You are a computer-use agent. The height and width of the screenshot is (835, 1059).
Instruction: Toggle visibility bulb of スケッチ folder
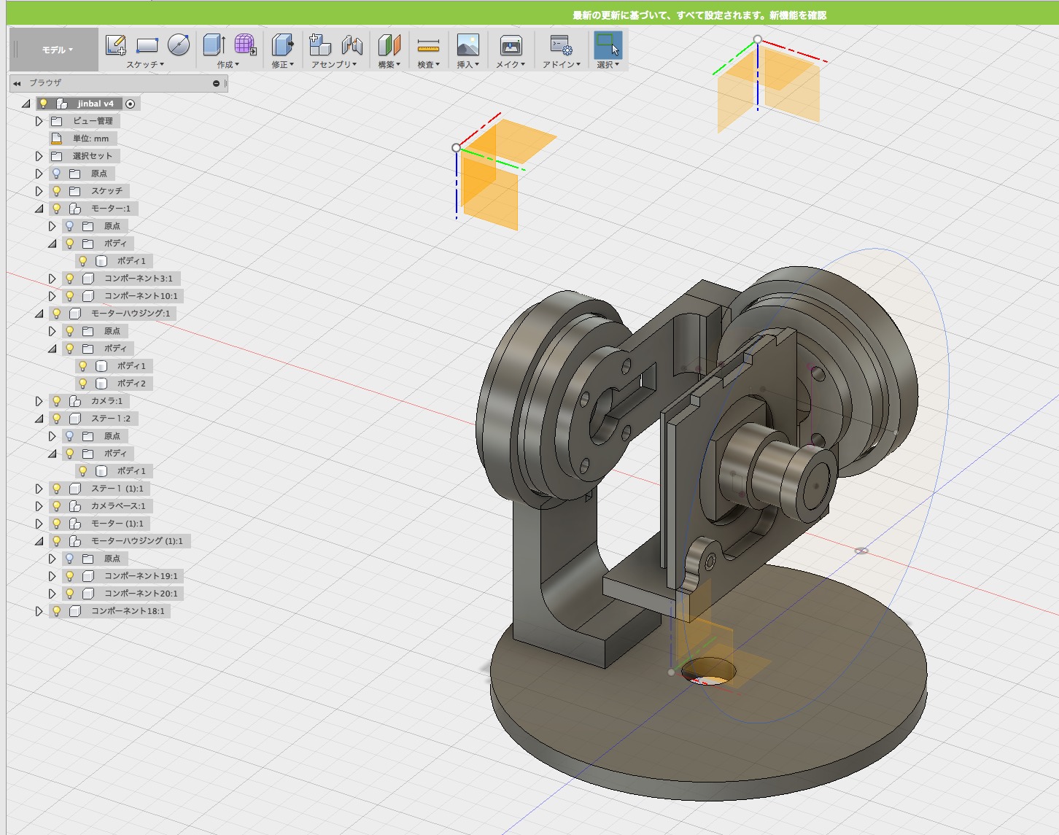point(56,191)
